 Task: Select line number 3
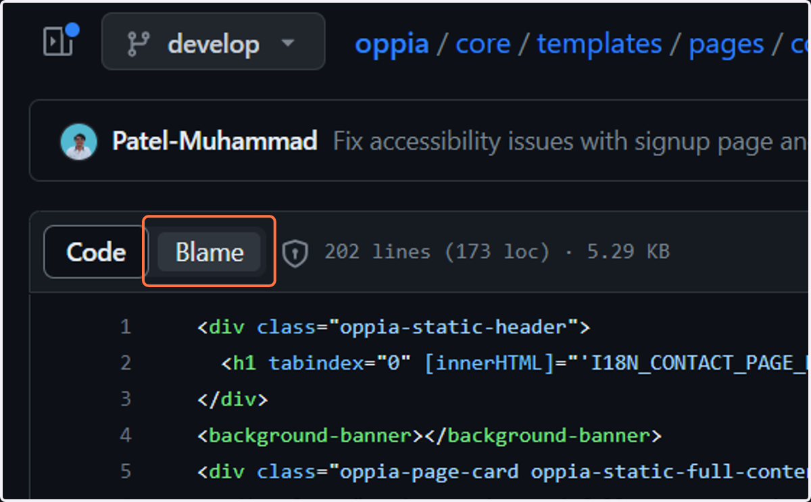tap(125, 399)
